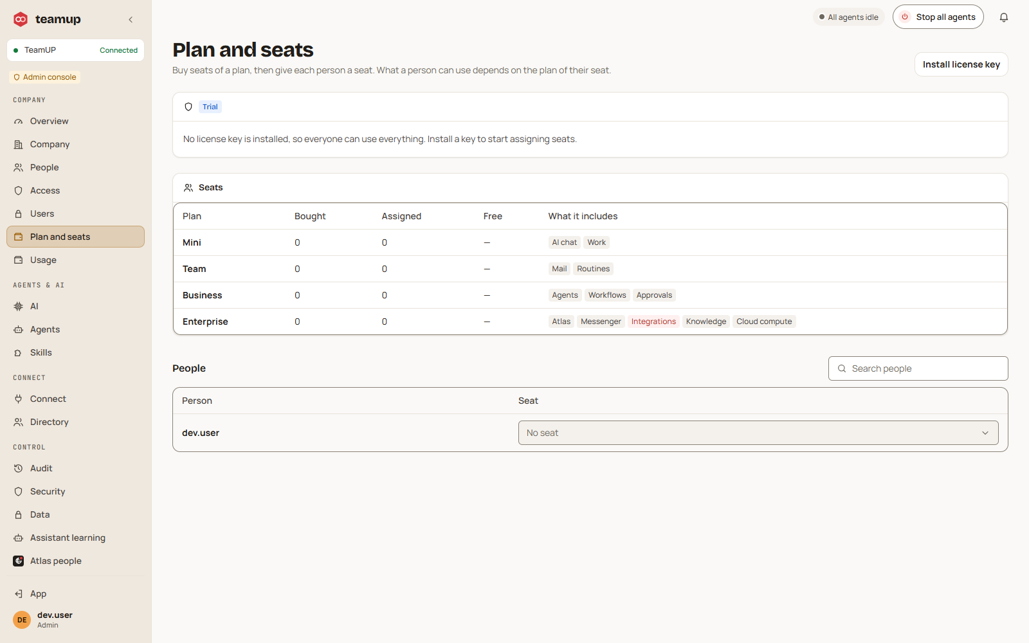The height and width of the screenshot is (643, 1029).
Task: Click the Skills puzzle icon in sidebar
Action: pos(19,353)
